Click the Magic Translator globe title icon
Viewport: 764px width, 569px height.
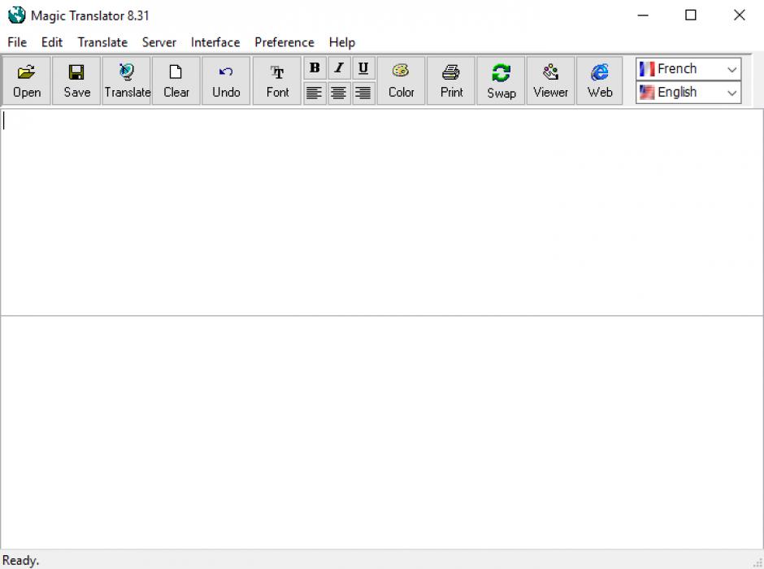tap(16, 15)
